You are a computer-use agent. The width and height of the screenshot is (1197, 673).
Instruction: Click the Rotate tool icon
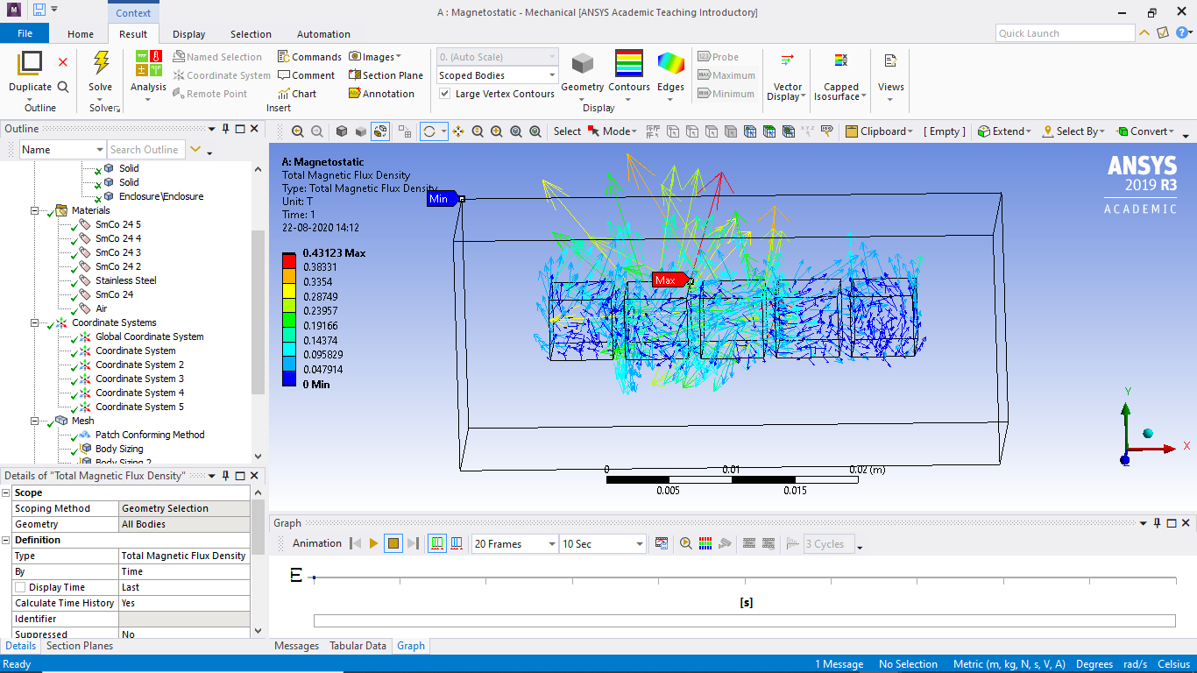point(429,131)
